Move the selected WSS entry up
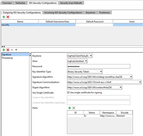 12,50
